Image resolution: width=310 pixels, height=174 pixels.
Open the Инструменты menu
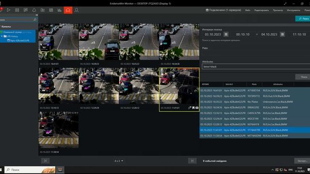pos(294,10)
